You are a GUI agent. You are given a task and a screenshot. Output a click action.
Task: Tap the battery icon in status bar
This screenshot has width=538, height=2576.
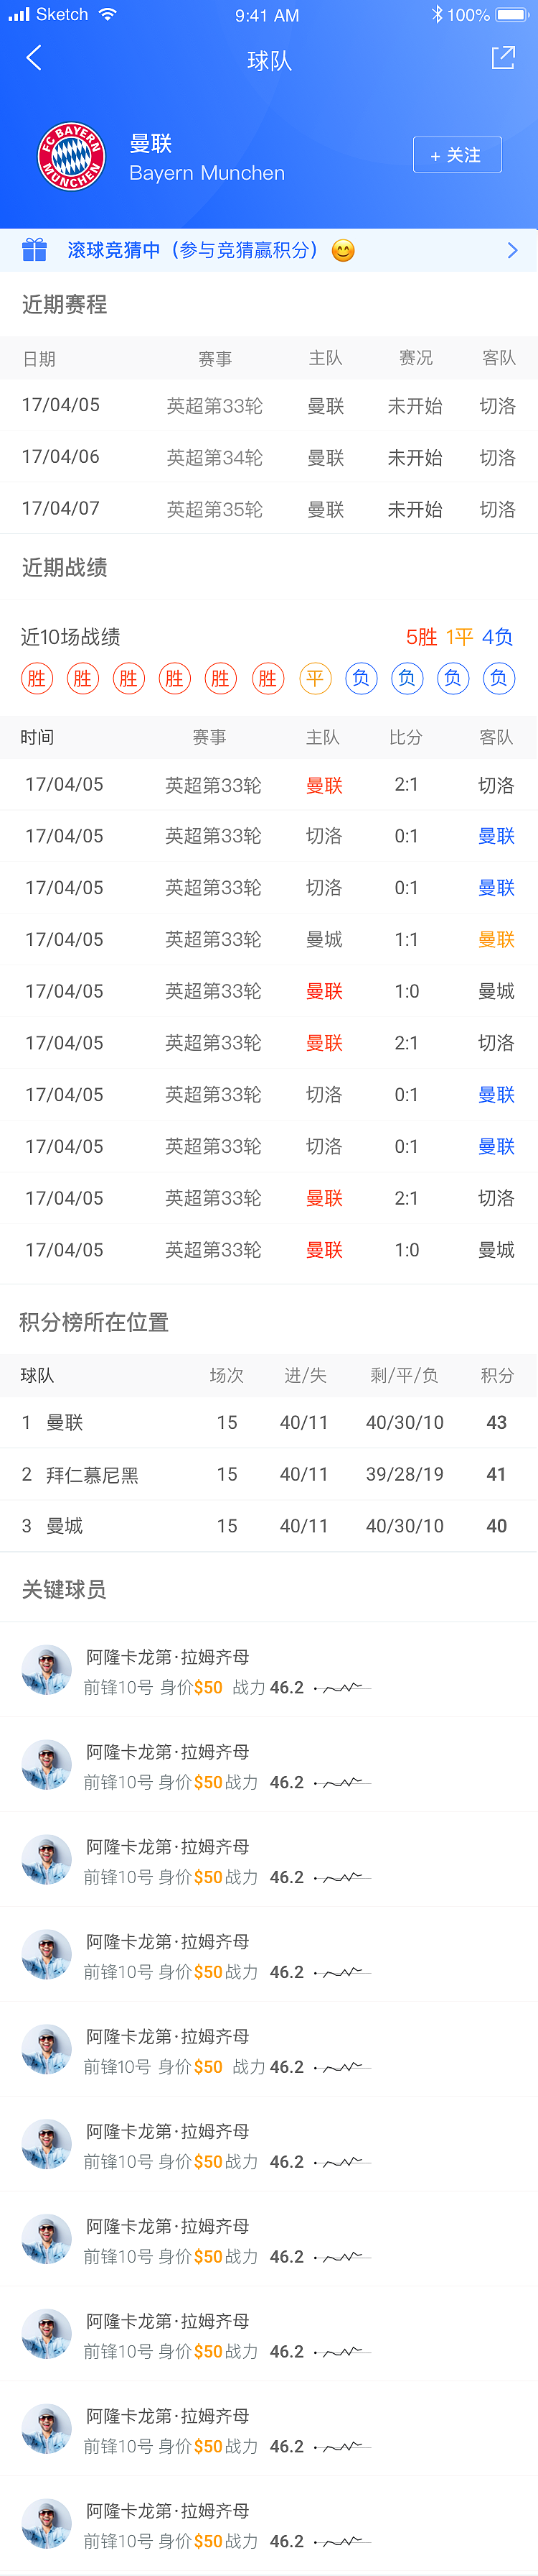(512, 15)
